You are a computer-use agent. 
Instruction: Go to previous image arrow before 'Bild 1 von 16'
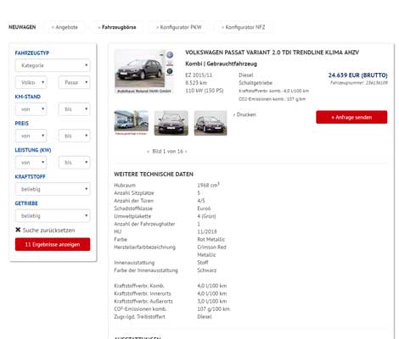click(148, 152)
